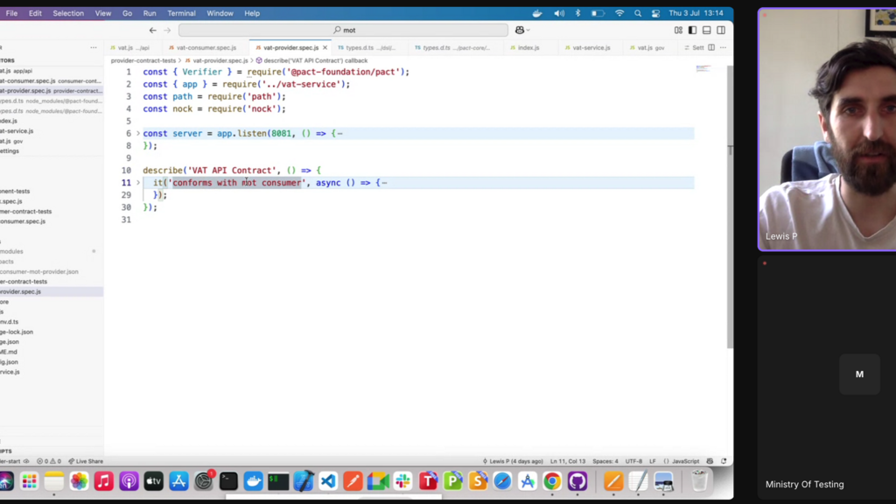Click the editor vertical scrollbar
Screen dimensions: 896x504
click(730, 206)
